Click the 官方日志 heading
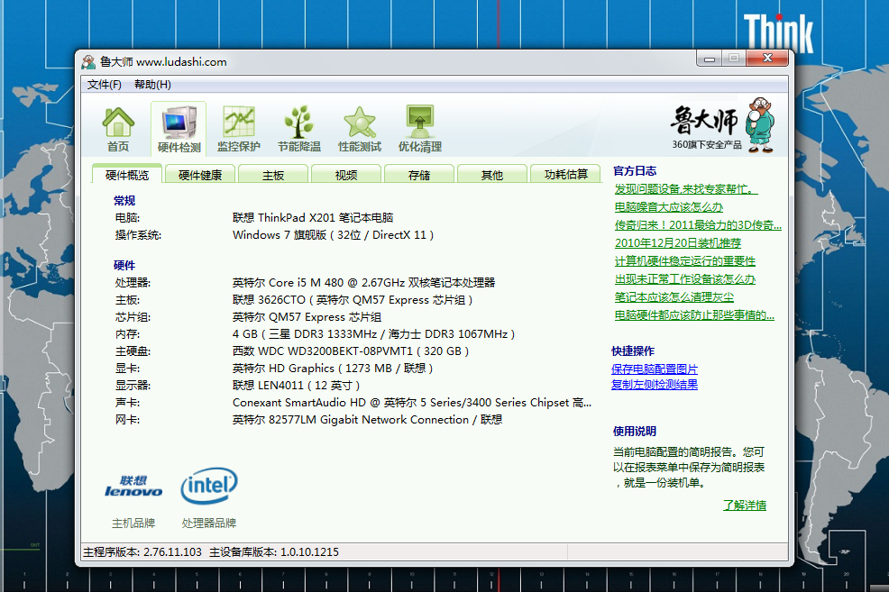This screenshot has height=592, width=889. (x=635, y=171)
